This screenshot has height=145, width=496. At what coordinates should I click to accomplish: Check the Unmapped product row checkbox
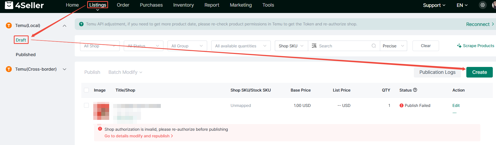[x=86, y=105]
